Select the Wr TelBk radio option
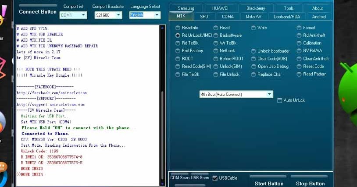 (x=225, y=43)
